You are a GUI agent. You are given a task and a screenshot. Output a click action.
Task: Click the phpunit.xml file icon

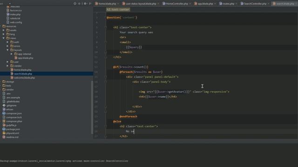click(x=4, y=133)
